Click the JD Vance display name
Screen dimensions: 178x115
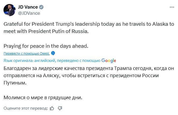click(x=28, y=8)
